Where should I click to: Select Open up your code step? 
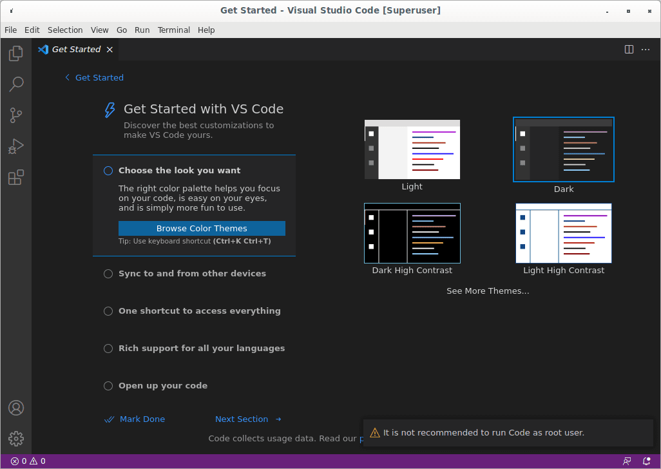pyautogui.click(x=155, y=385)
